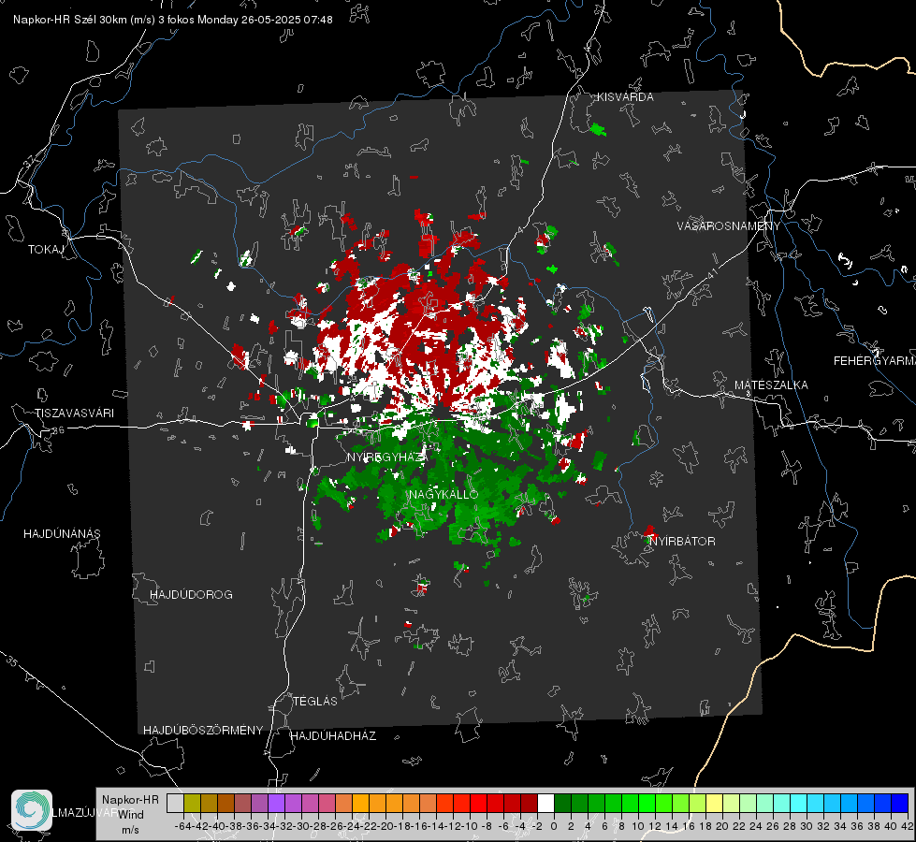Click the HAJDÚNÁNÁS city label
Image resolution: width=916 pixels, height=842 pixels.
tap(62, 534)
